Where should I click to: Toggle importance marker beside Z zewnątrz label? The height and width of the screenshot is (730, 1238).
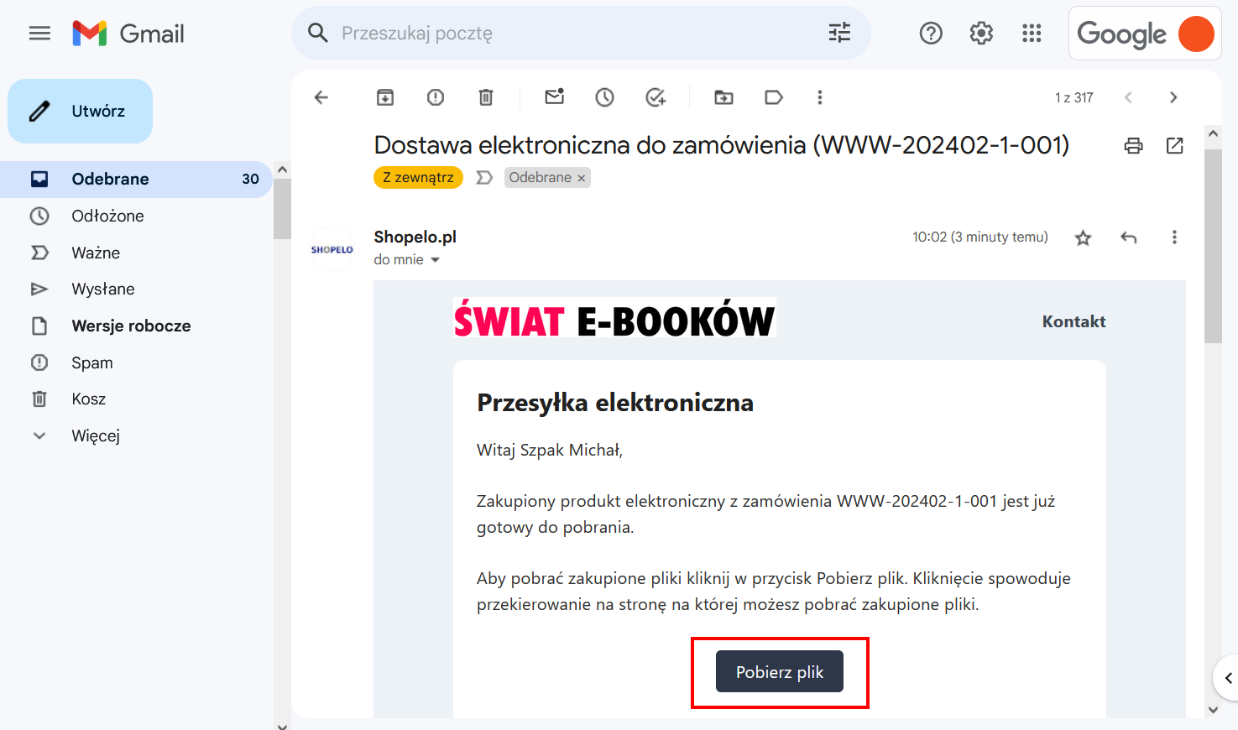(484, 177)
